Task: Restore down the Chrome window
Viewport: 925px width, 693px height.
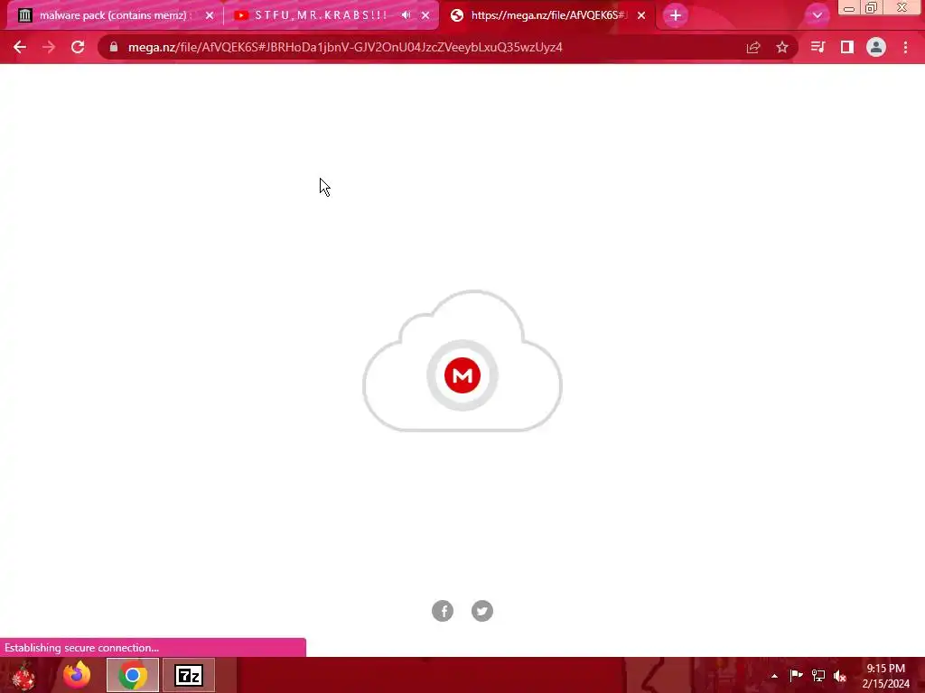Action: tap(871, 7)
